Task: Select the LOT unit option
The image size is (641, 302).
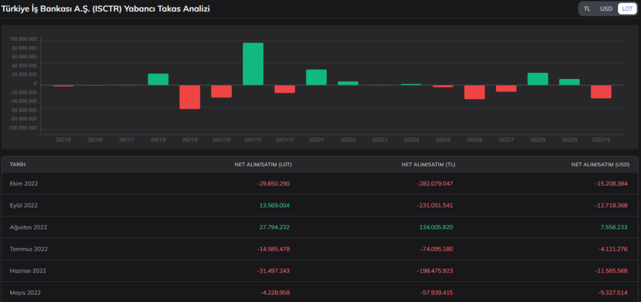Action: click(627, 9)
